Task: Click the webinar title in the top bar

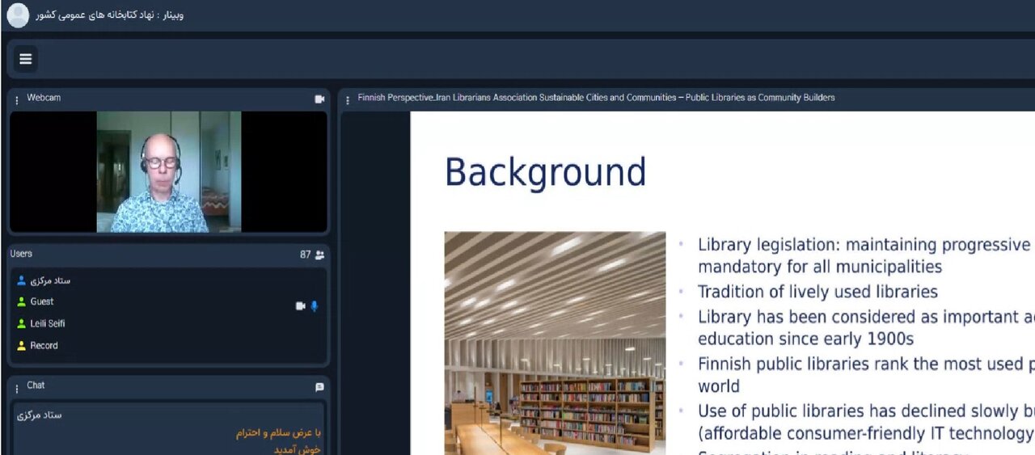Action: 109,15
